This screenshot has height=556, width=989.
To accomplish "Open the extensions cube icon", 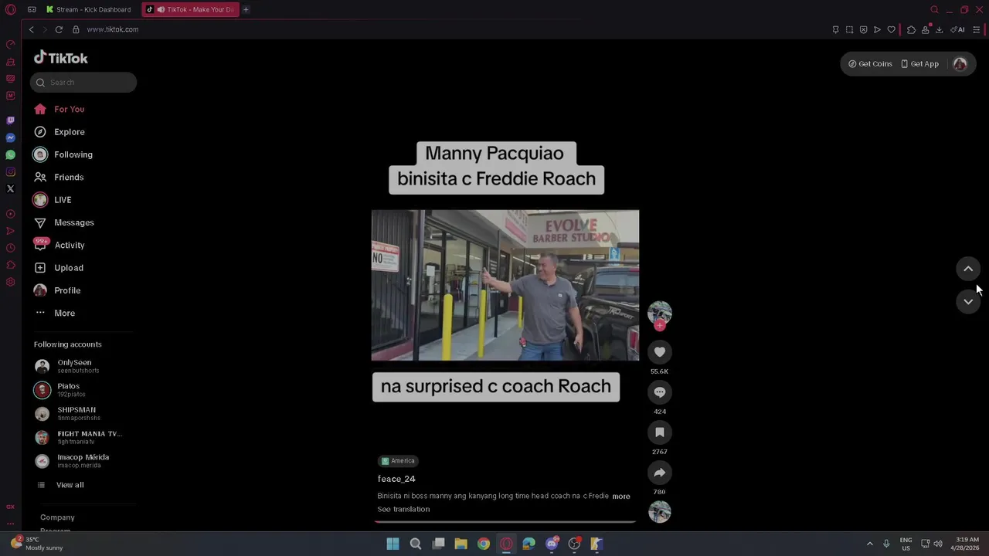I will pos(911,29).
